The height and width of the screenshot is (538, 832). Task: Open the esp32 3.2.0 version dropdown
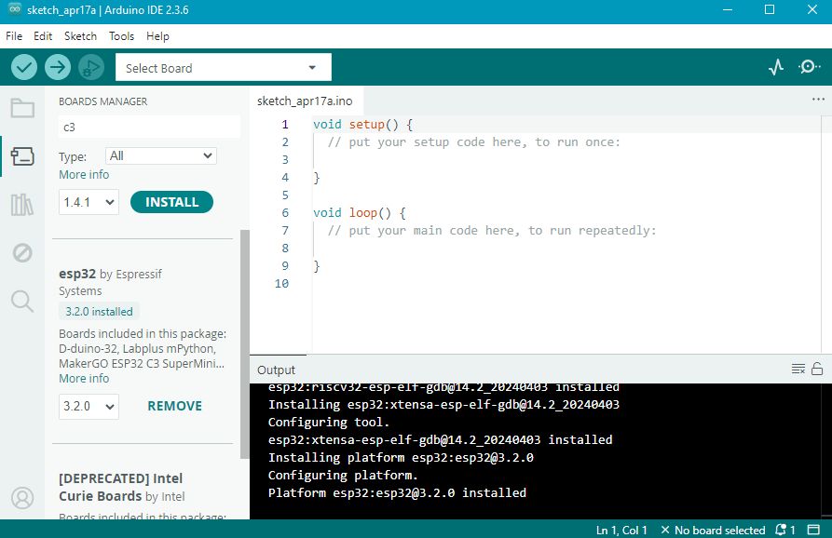tap(89, 406)
